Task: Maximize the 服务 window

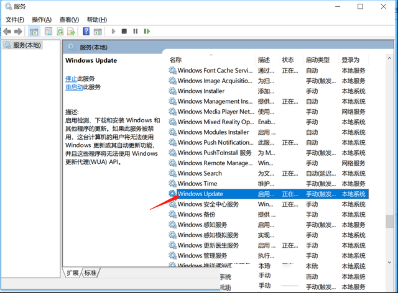Action: tap(360, 7)
